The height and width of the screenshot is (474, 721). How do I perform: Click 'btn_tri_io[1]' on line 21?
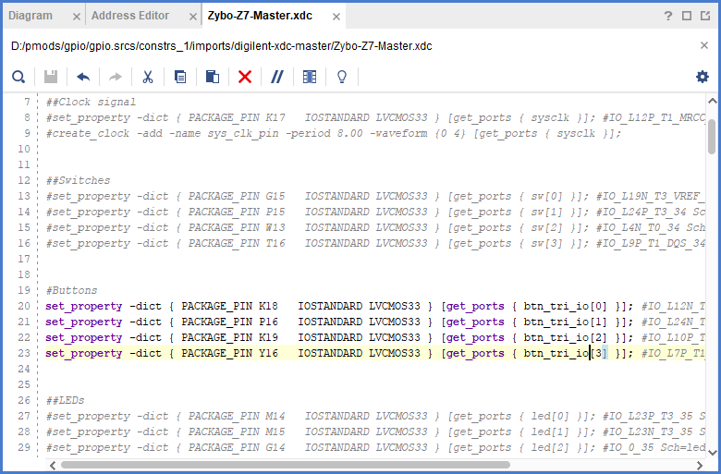coord(565,322)
